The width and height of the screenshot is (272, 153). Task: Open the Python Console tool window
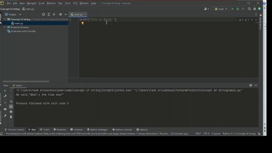(x=122, y=130)
